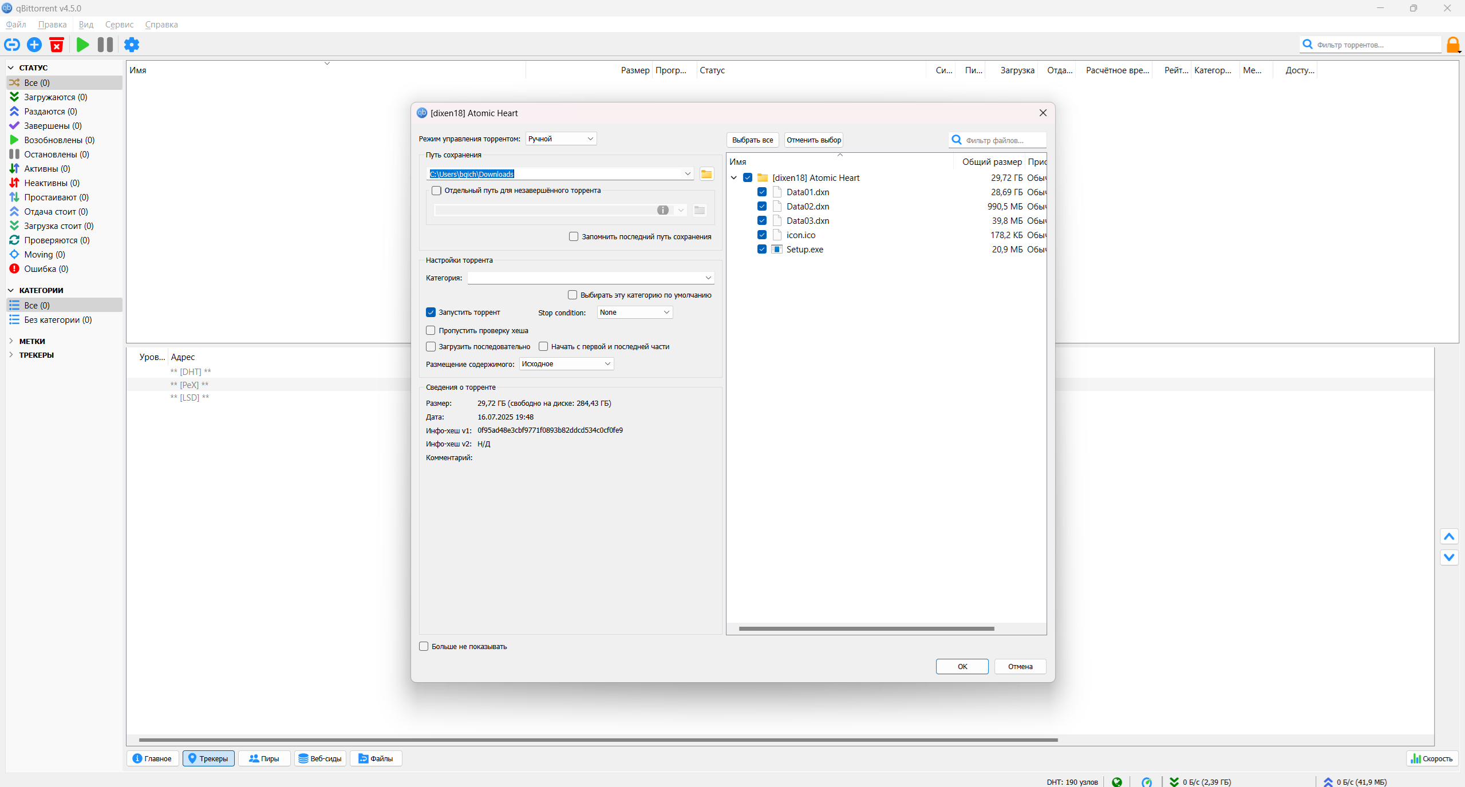Open settings via the blue gear icon
Screen dimensions: 1465x787
[x=132, y=45]
